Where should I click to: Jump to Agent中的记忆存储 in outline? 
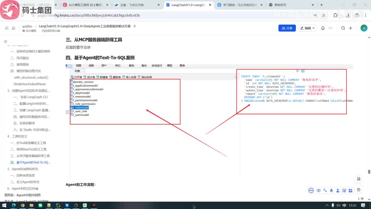pyautogui.click(x=23, y=189)
